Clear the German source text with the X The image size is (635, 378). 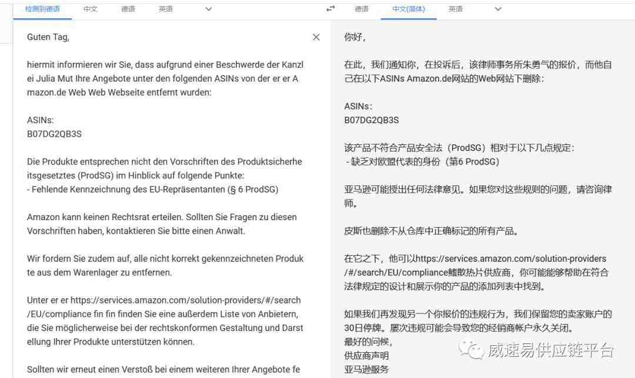[316, 37]
